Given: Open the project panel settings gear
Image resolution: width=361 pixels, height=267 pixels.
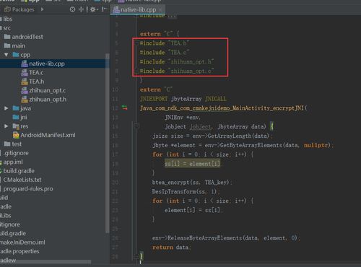Looking at the screenshot, I should click(x=93, y=9).
